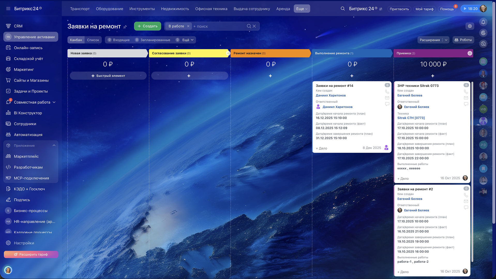
Task: Click email icon on Заявки на ремонт #14
Action: pos(387,98)
